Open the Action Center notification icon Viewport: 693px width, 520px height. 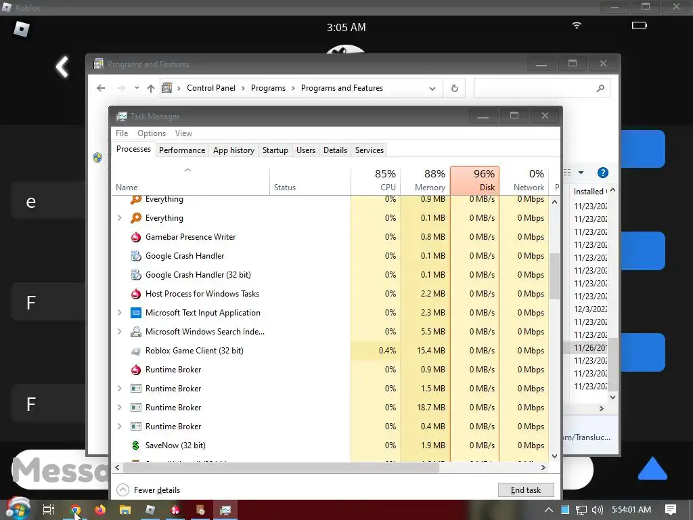click(x=671, y=509)
